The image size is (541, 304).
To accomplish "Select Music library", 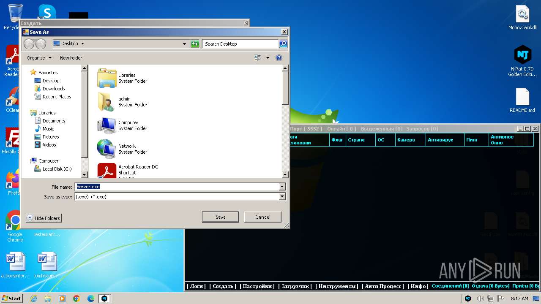I will coord(48,129).
